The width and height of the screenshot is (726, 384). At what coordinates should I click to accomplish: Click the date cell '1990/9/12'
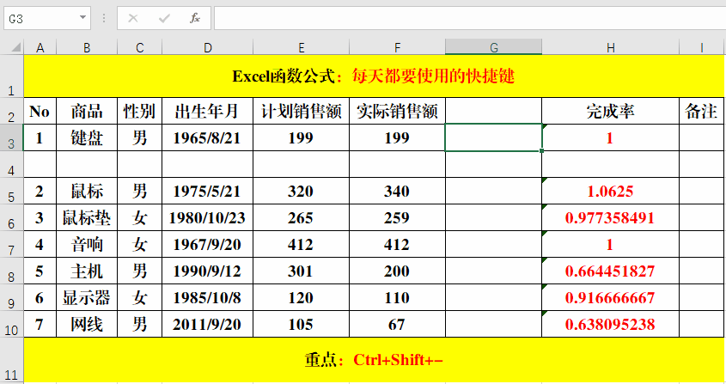(207, 271)
